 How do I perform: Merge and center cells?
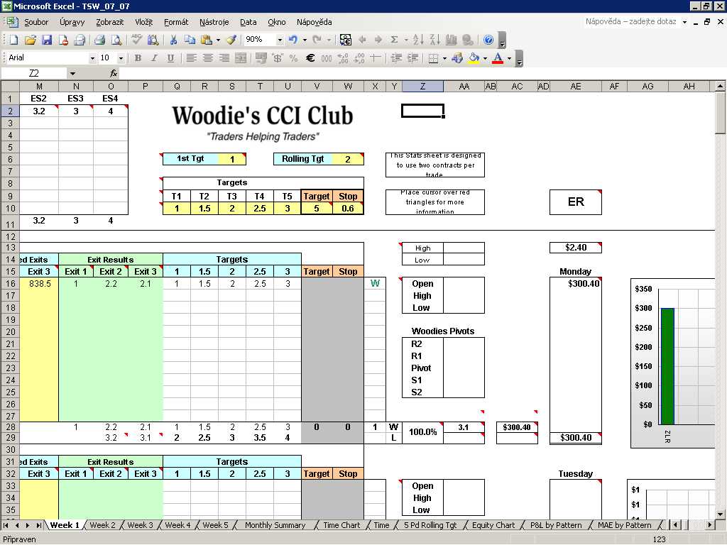click(241, 58)
